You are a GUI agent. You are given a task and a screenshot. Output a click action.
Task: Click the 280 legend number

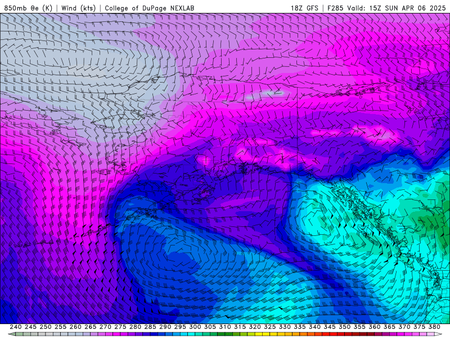coord(135,327)
